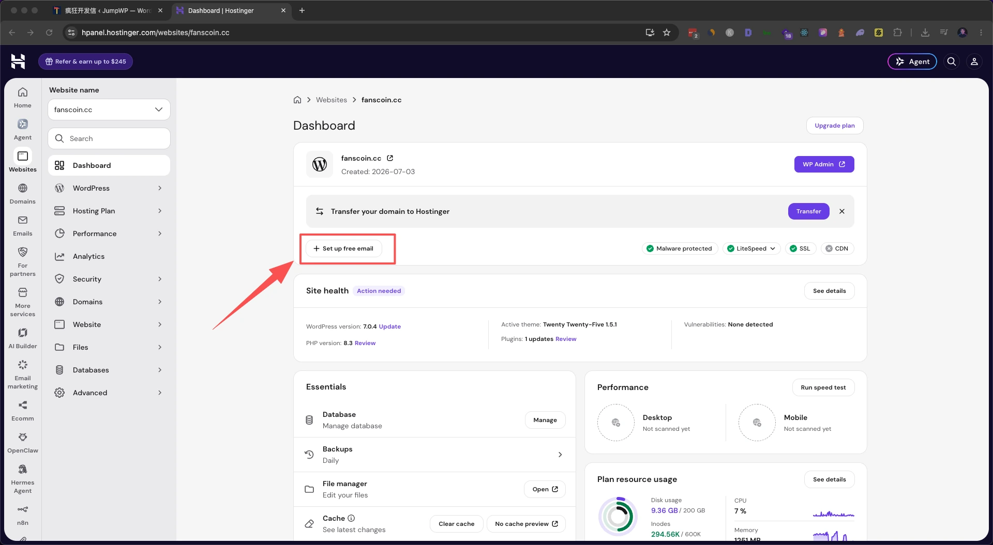Click the Upgrade plan button
993x545 pixels.
[x=835, y=126]
